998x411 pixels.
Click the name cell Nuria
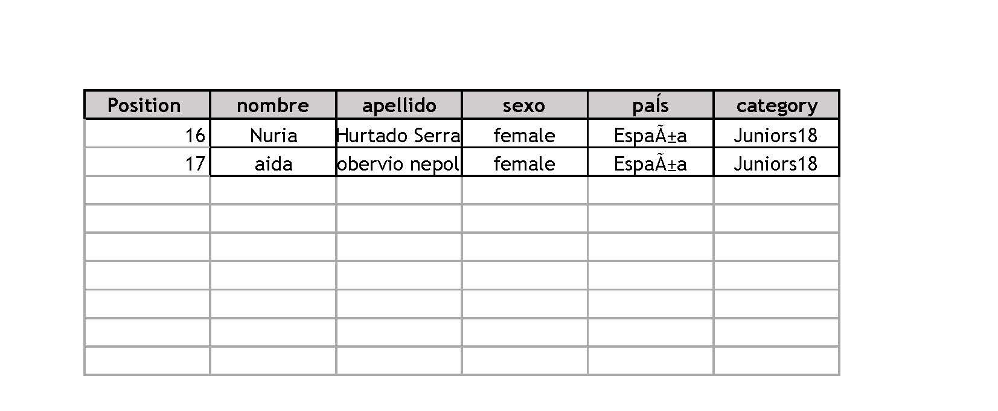point(273,134)
